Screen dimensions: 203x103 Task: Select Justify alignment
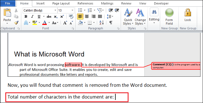pos(100,17)
